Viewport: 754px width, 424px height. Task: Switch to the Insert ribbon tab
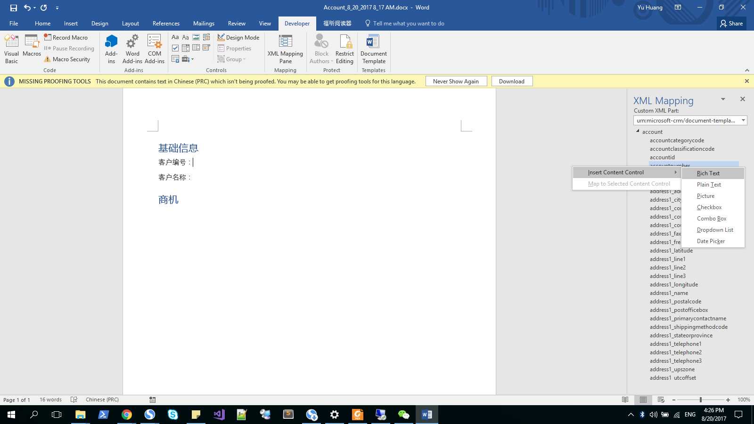click(x=71, y=23)
